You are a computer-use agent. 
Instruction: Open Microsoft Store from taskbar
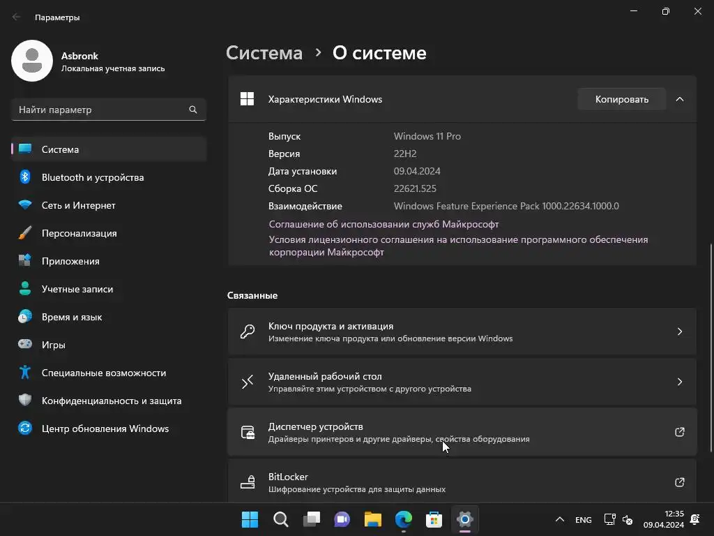pyautogui.click(x=434, y=519)
